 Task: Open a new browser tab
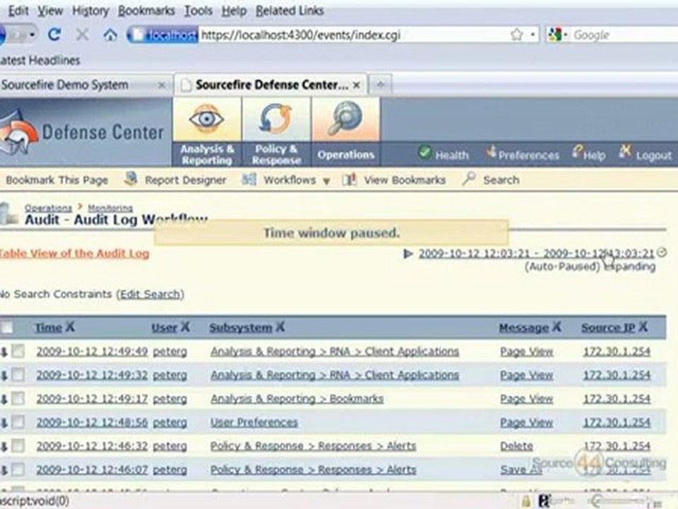[x=381, y=85]
